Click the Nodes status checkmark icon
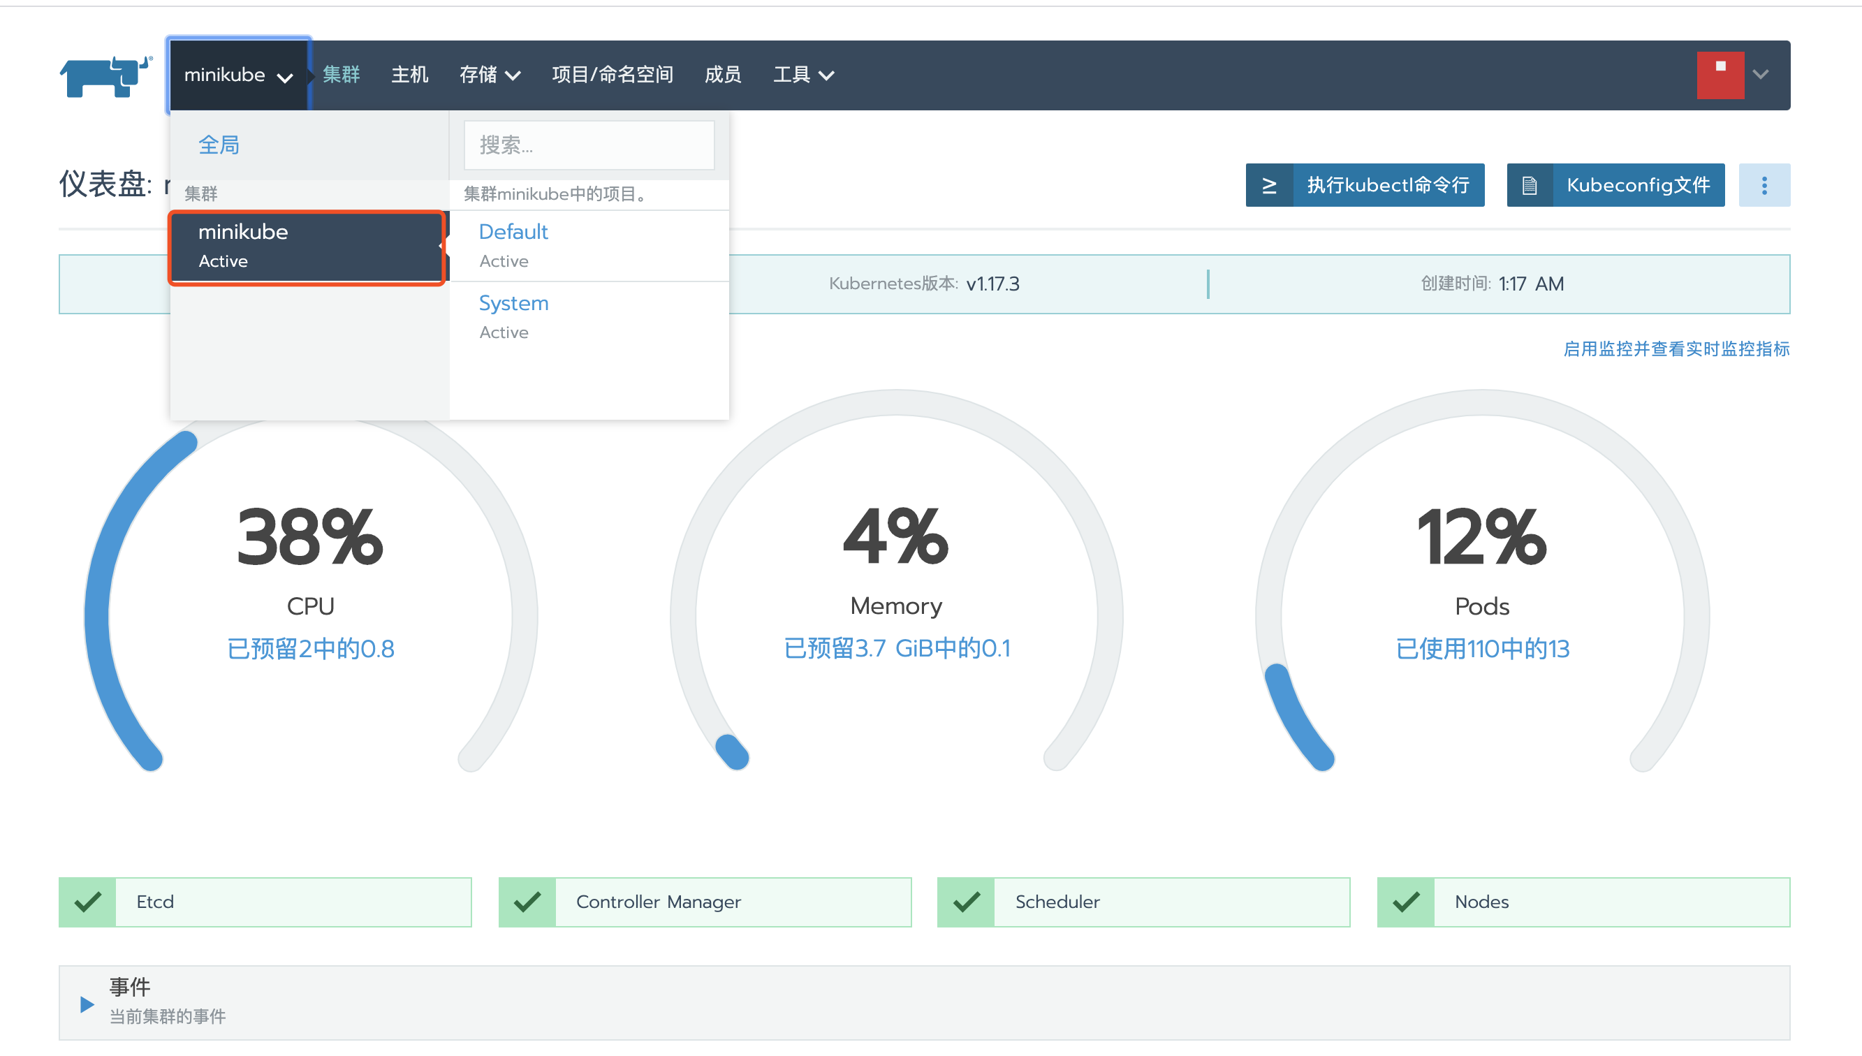Screen dimensions: 1862x1056 (x=1405, y=902)
